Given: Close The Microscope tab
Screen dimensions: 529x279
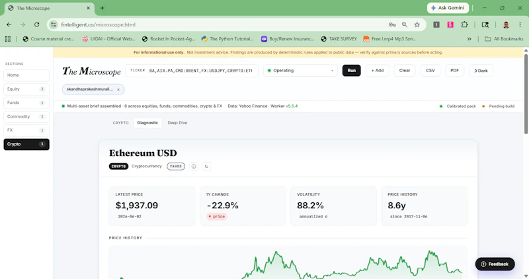Looking at the screenshot, I should [x=88, y=8].
